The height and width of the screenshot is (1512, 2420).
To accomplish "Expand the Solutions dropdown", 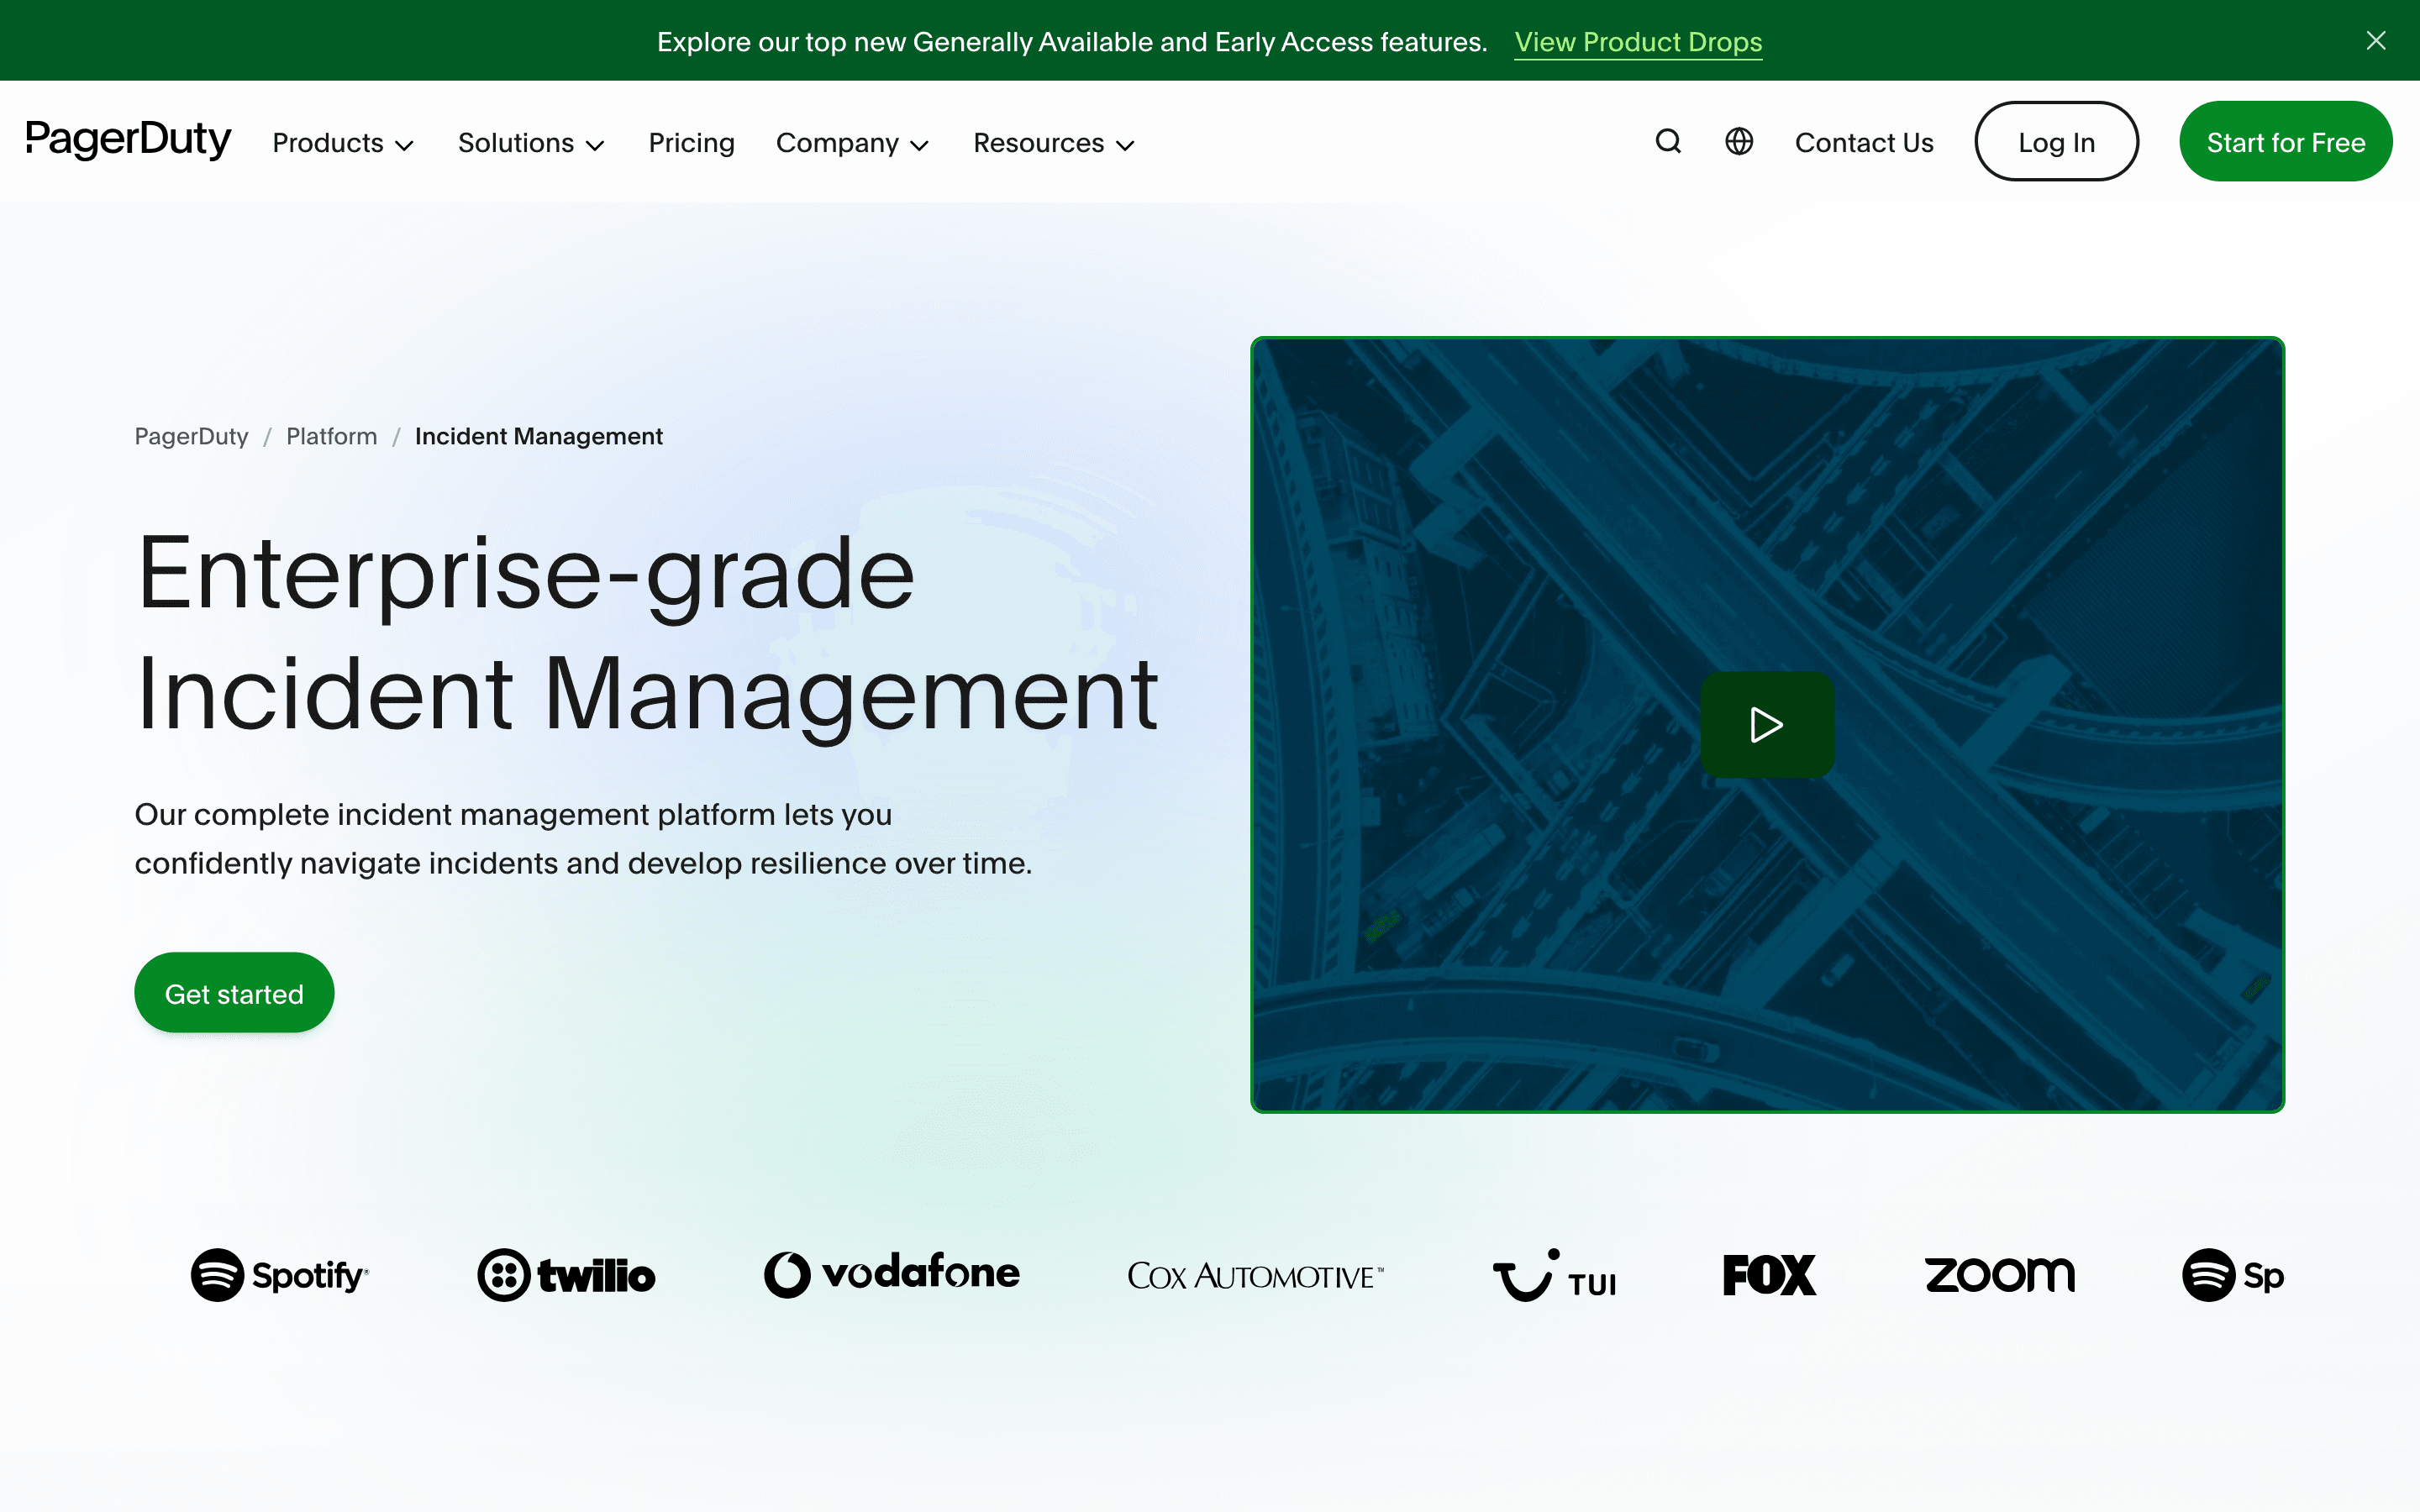I will pos(531,143).
